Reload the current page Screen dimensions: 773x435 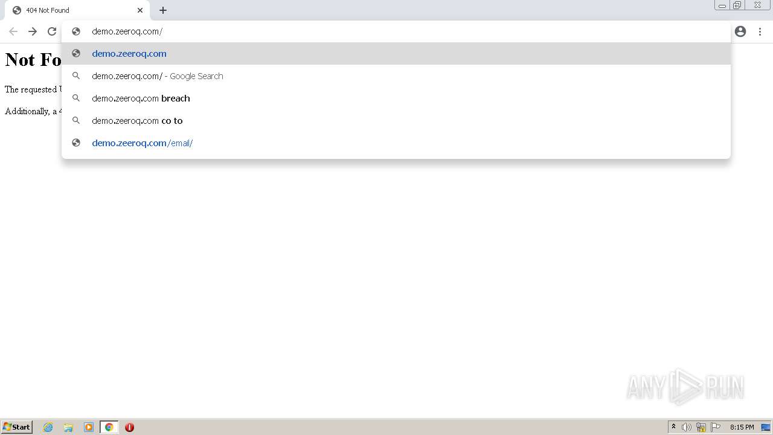point(52,31)
